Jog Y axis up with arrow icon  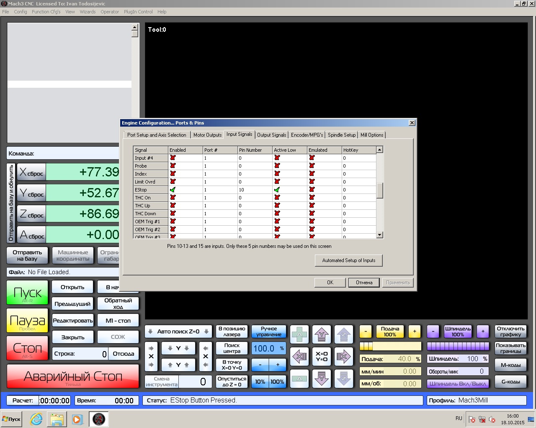click(322, 334)
